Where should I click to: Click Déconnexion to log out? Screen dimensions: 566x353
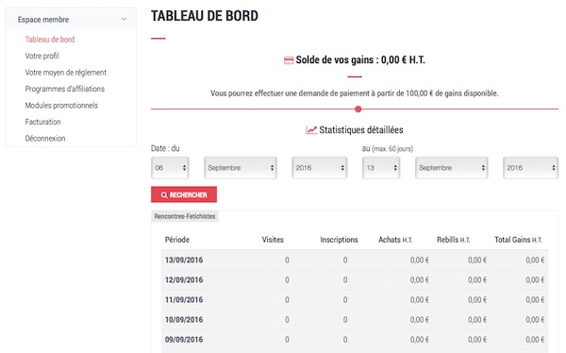tap(45, 139)
